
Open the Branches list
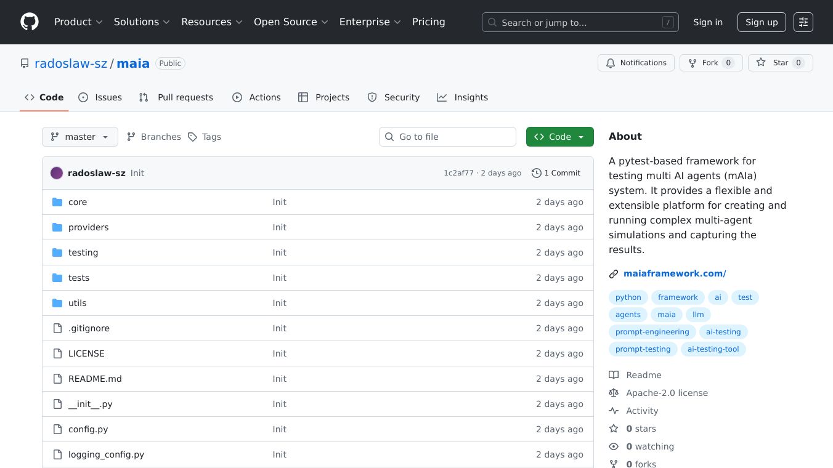point(154,137)
